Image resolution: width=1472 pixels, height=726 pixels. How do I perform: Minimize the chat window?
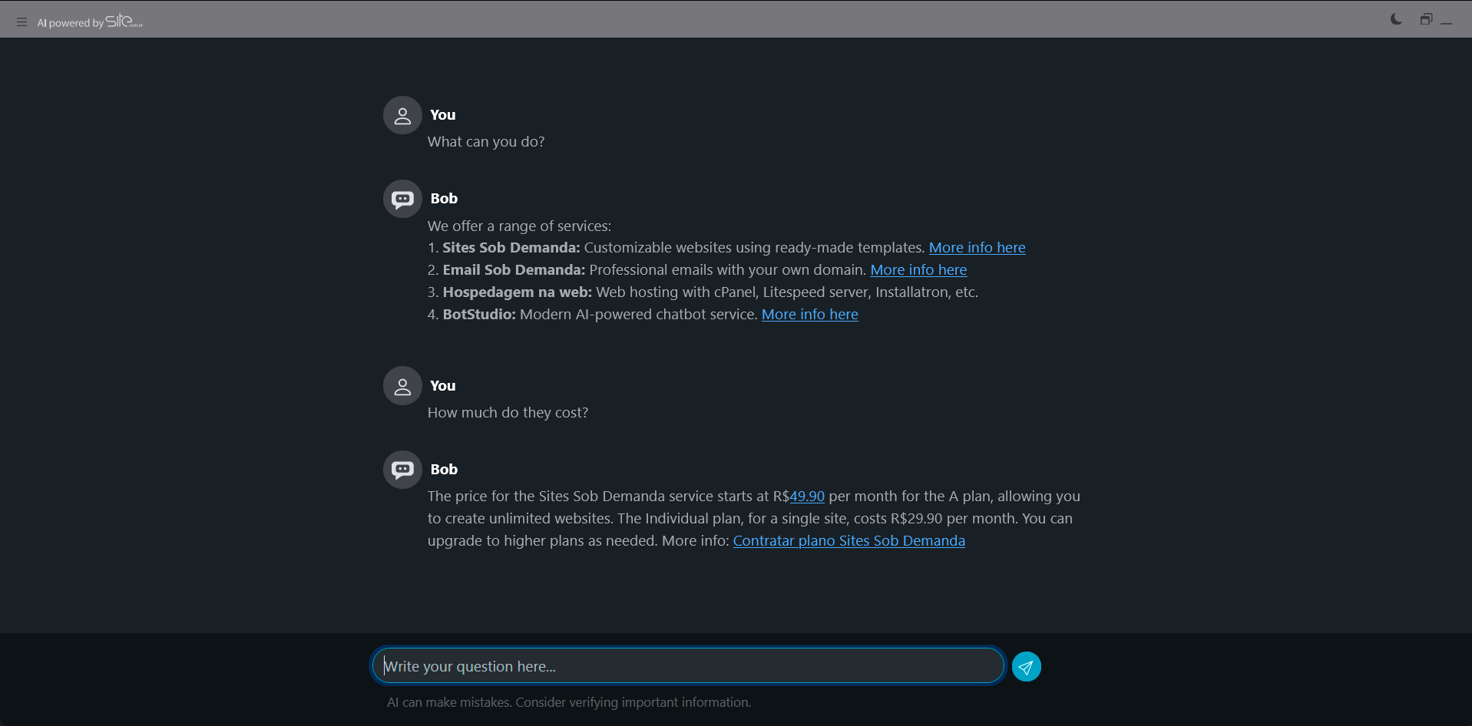pos(1447,24)
